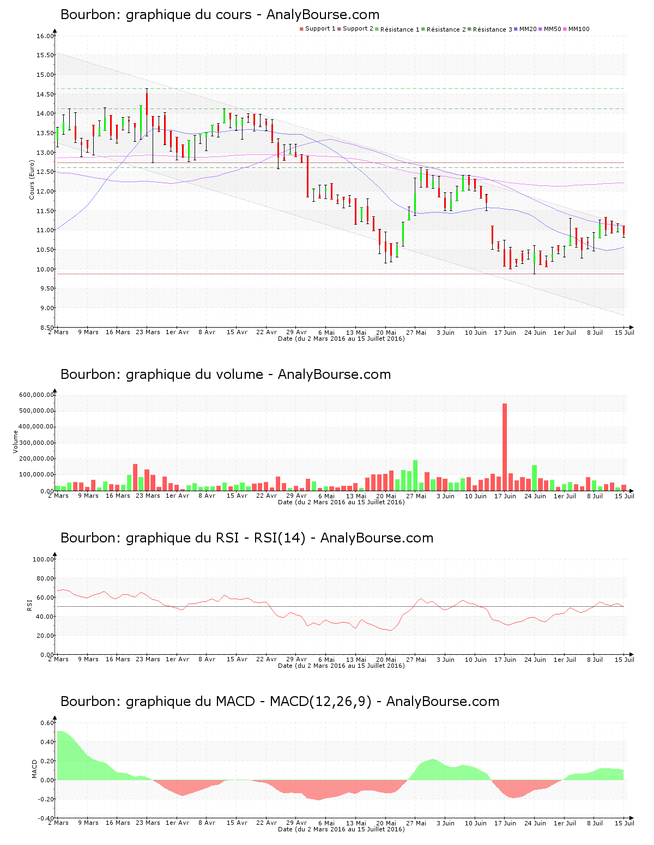Viewport: 654px width, 845px height.
Task: Click the rotated 'RSI' axis label
Action: [x=29, y=605]
